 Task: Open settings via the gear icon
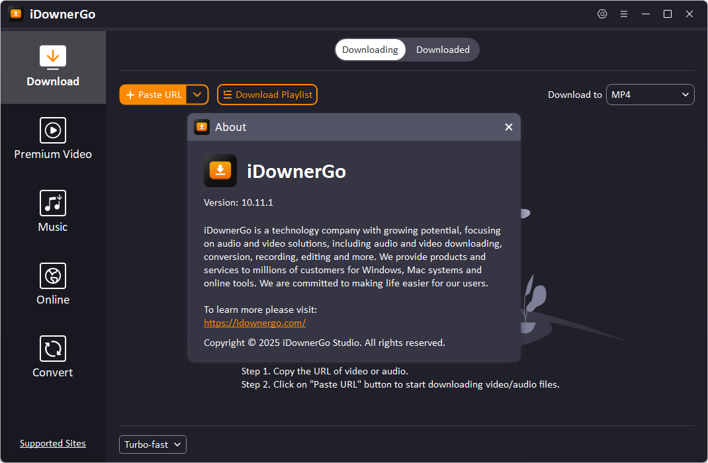point(602,14)
